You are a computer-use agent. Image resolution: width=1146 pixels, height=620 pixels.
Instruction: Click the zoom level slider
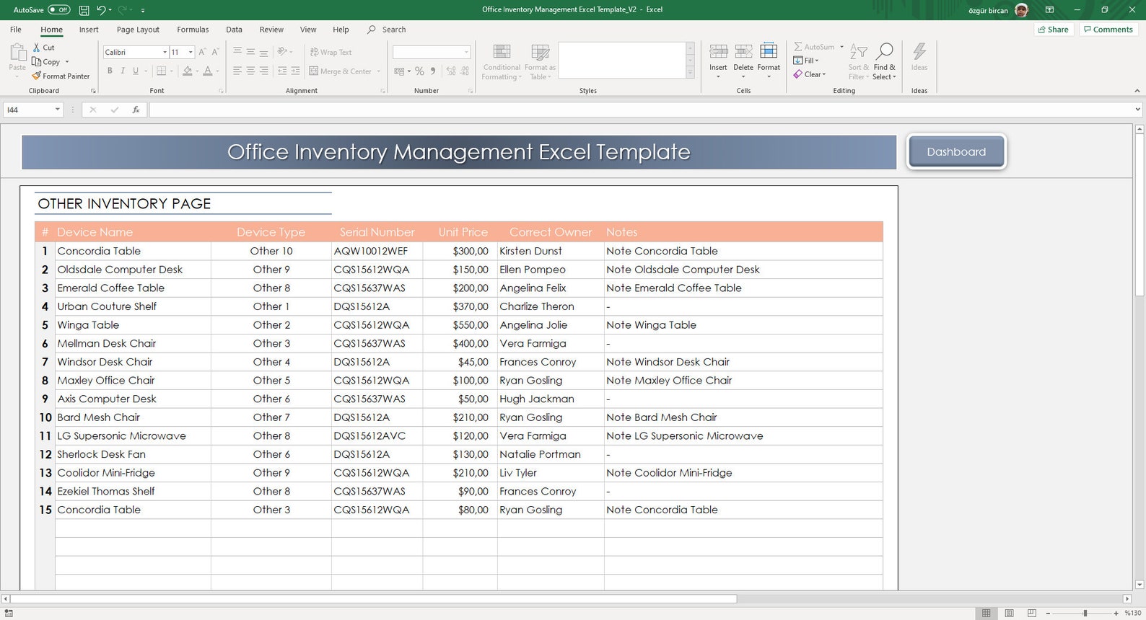pyautogui.click(x=1085, y=613)
